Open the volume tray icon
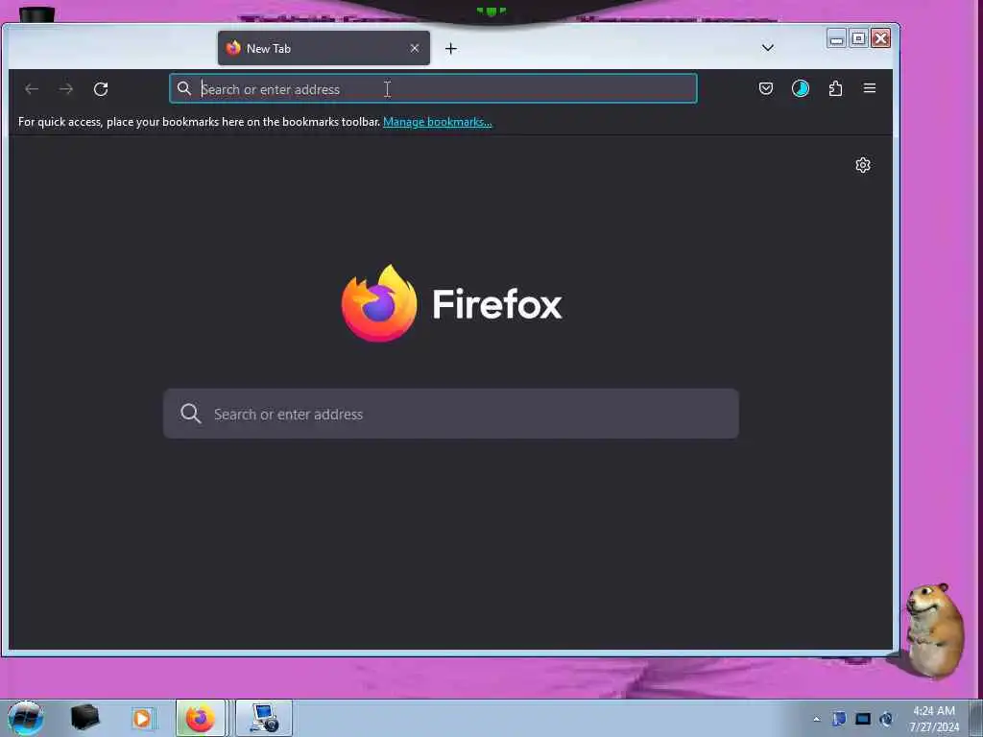The width and height of the screenshot is (983, 737). point(886,719)
